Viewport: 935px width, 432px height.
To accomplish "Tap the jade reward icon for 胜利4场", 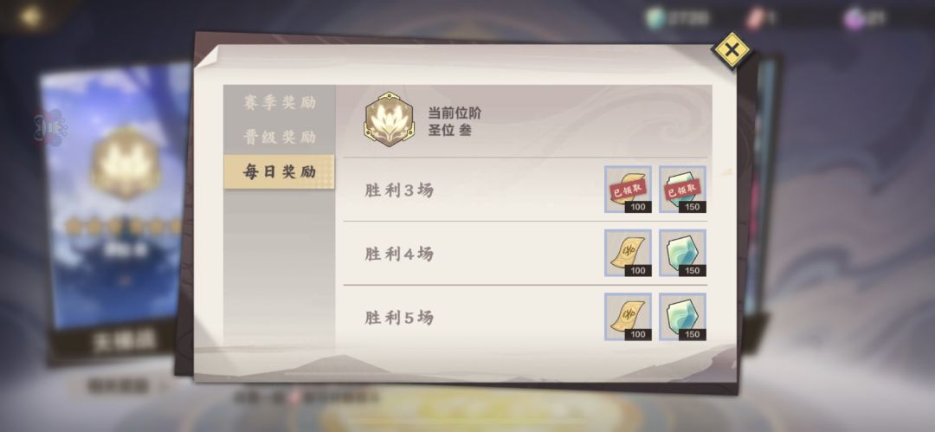I will tap(683, 253).
